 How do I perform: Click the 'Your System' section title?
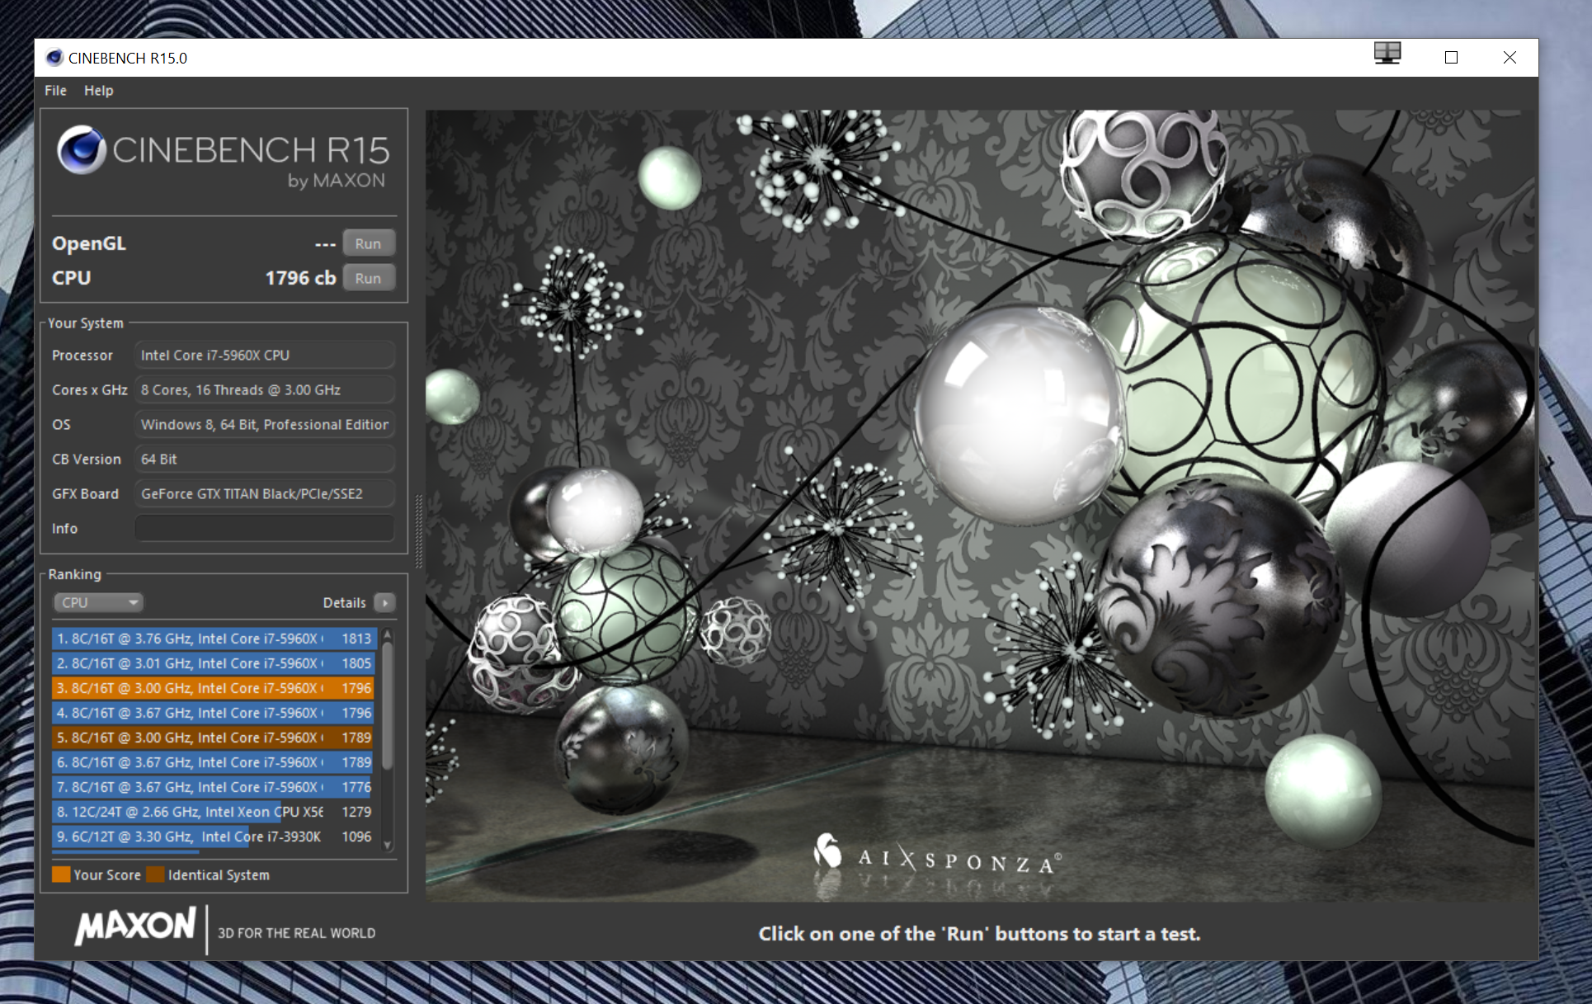tap(86, 323)
